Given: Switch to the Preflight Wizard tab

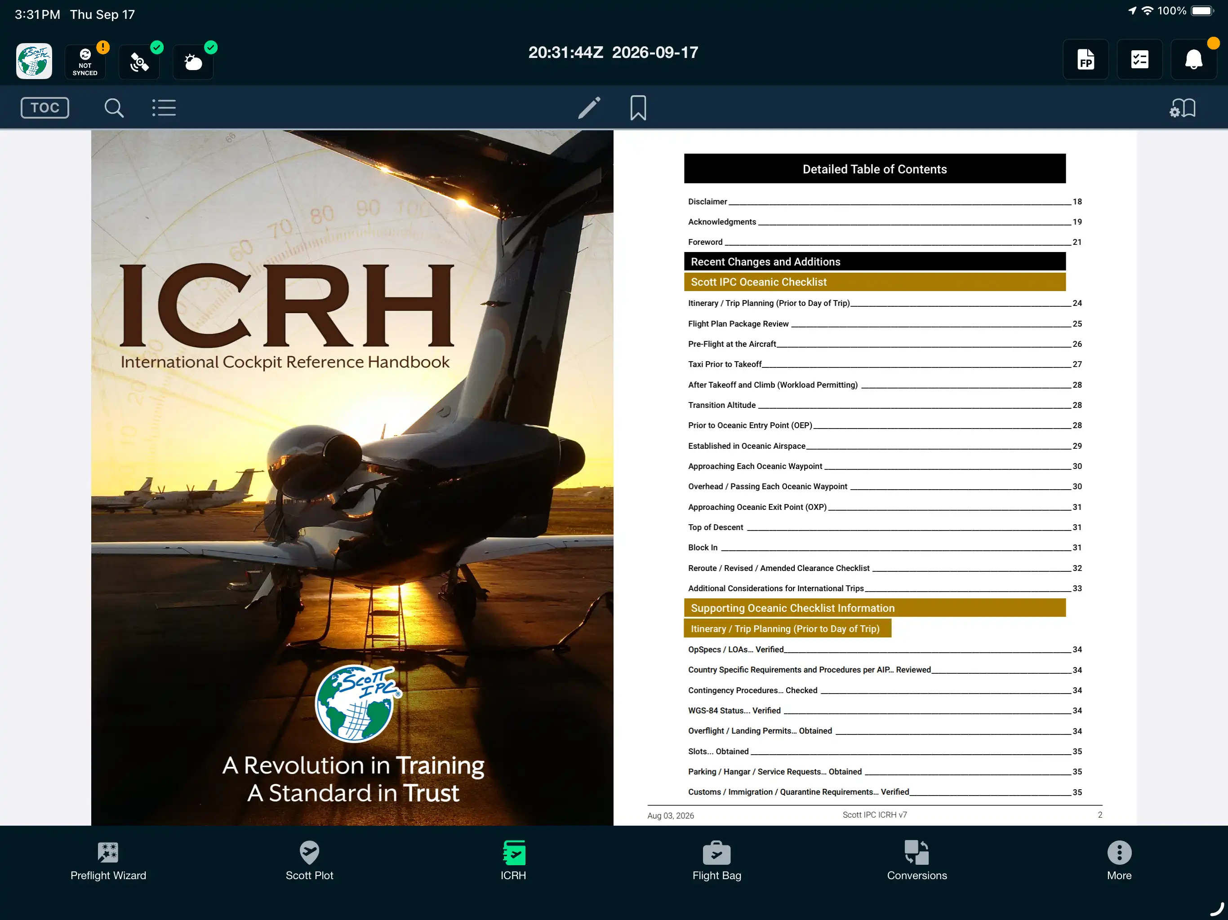Looking at the screenshot, I should [x=108, y=861].
